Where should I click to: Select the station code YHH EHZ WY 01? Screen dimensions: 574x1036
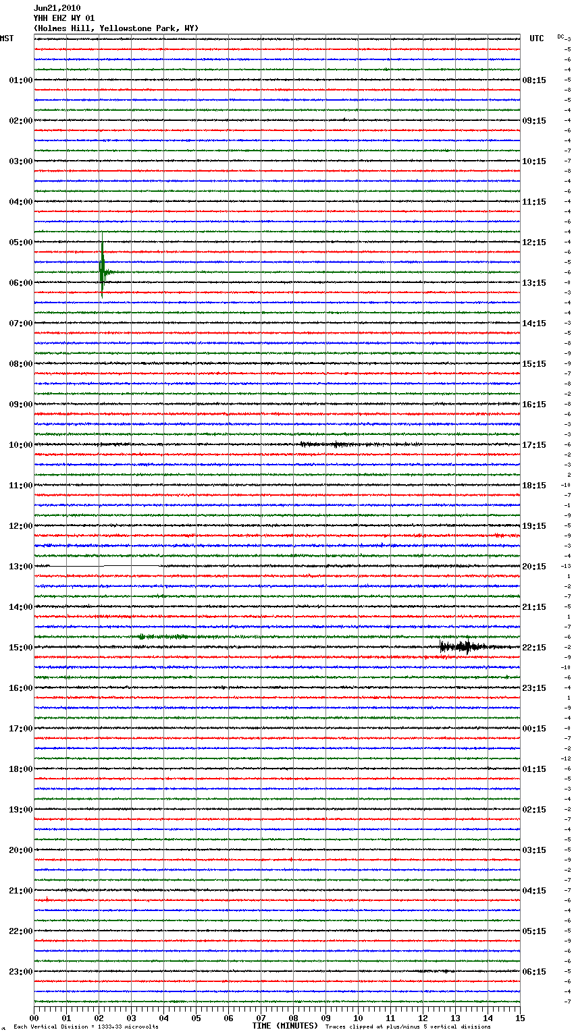[x=64, y=18]
